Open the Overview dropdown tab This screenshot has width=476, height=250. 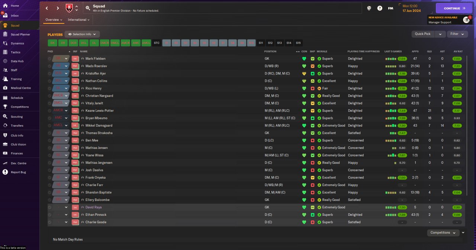[x=54, y=20]
